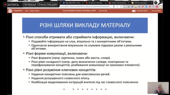Click line 'Комбінація моделювання інструкцій вчителя'
The width and height of the screenshot is (170, 95).
(x=85, y=82)
